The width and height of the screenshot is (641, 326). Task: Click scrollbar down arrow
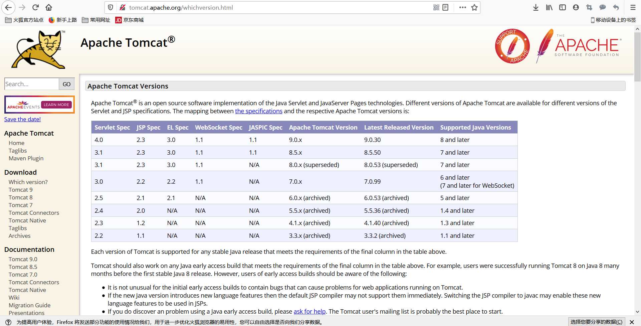point(637,312)
